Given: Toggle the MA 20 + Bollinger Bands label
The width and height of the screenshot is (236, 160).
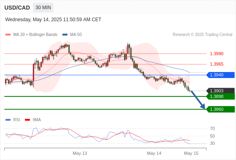Looking at the screenshot, I should click(x=35, y=35).
